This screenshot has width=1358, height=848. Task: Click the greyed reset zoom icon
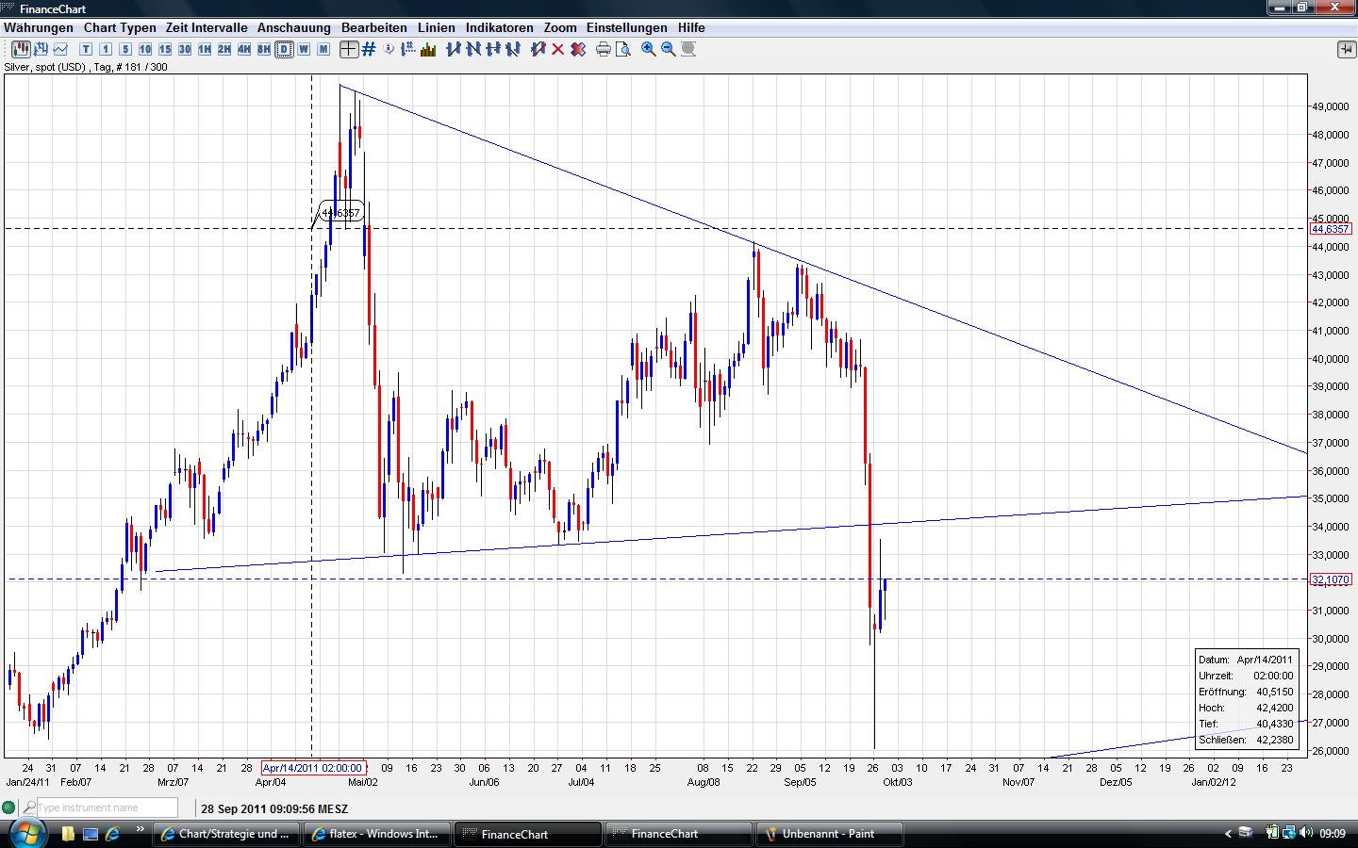[688, 49]
